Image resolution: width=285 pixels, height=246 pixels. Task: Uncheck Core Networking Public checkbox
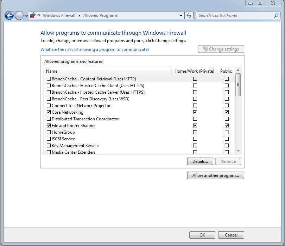(227, 112)
